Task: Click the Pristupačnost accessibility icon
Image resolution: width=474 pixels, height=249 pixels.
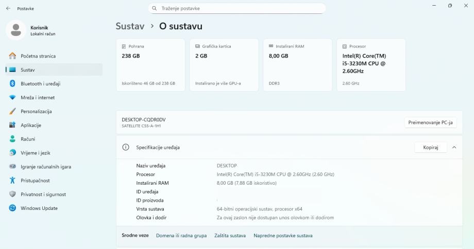Action: (12, 181)
